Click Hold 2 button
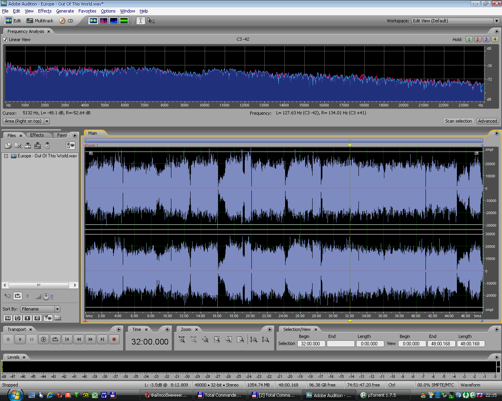Screen dimensions: 502x401 point(478,39)
